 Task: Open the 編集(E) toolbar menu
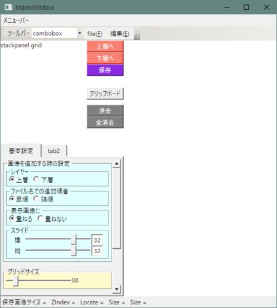119,34
